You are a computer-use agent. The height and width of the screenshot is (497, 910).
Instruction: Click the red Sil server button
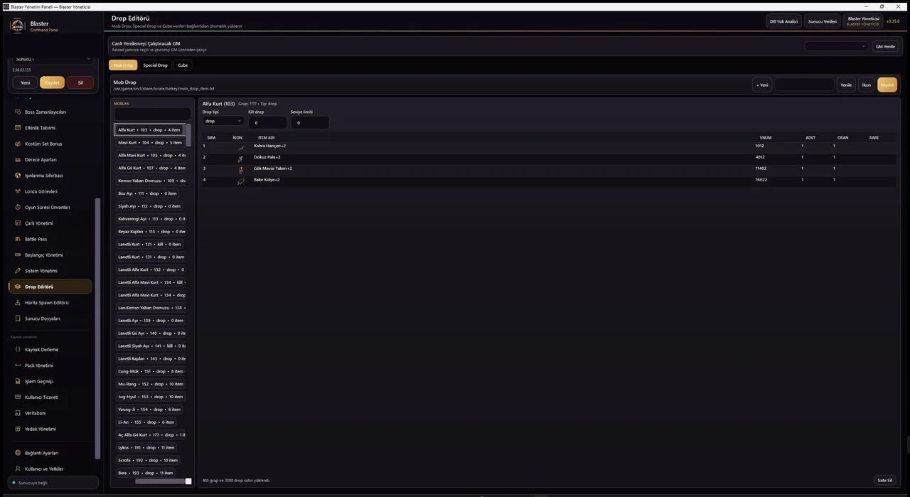[x=80, y=82]
